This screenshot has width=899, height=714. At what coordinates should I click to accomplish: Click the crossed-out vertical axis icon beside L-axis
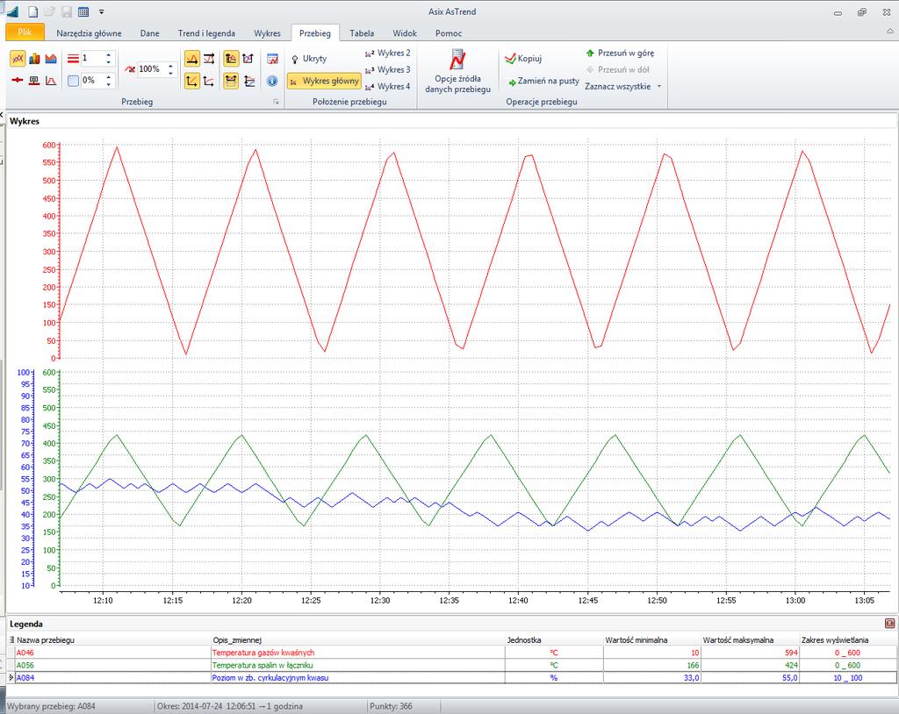point(209,81)
